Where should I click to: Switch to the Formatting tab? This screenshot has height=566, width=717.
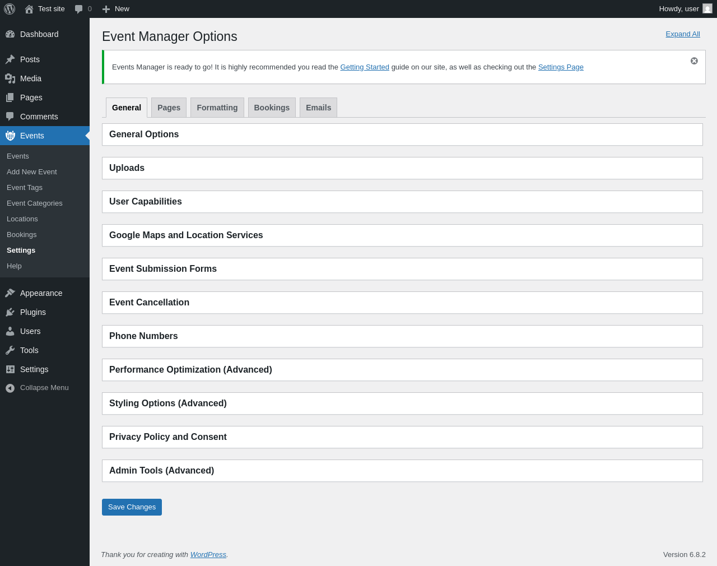pos(217,108)
